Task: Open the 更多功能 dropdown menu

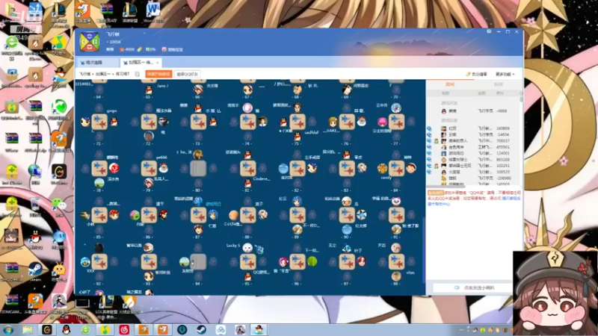Action: (505, 74)
